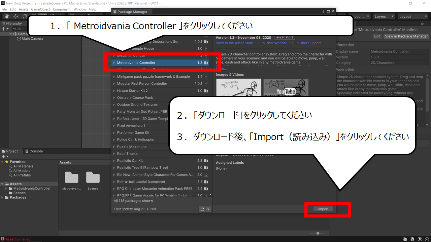431x242 pixels.
Task: Select All Materials under Favorites
Action: coord(23,166)
